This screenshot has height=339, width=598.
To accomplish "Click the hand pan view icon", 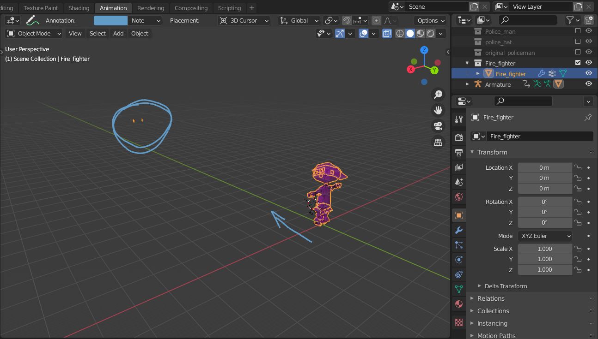I will 438,110.
